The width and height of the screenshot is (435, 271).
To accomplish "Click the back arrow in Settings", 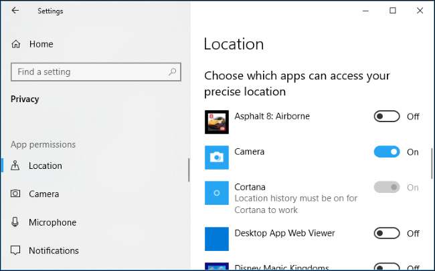I will 15,11.
